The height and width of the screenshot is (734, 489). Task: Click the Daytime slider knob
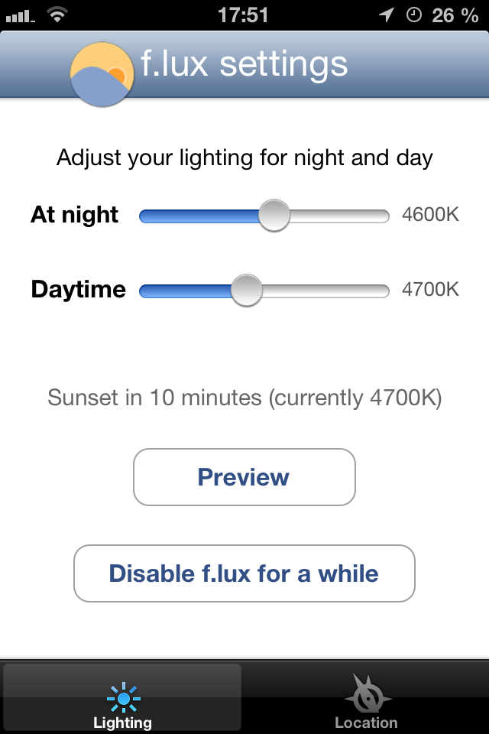pos(247,291)
